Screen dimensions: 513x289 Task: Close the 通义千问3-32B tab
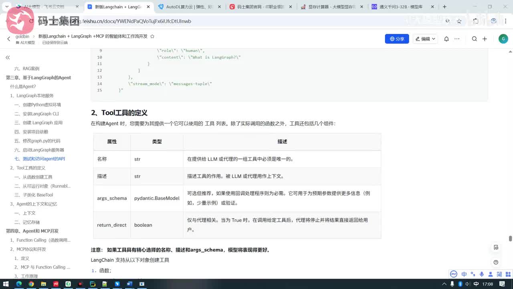(432, 7)
